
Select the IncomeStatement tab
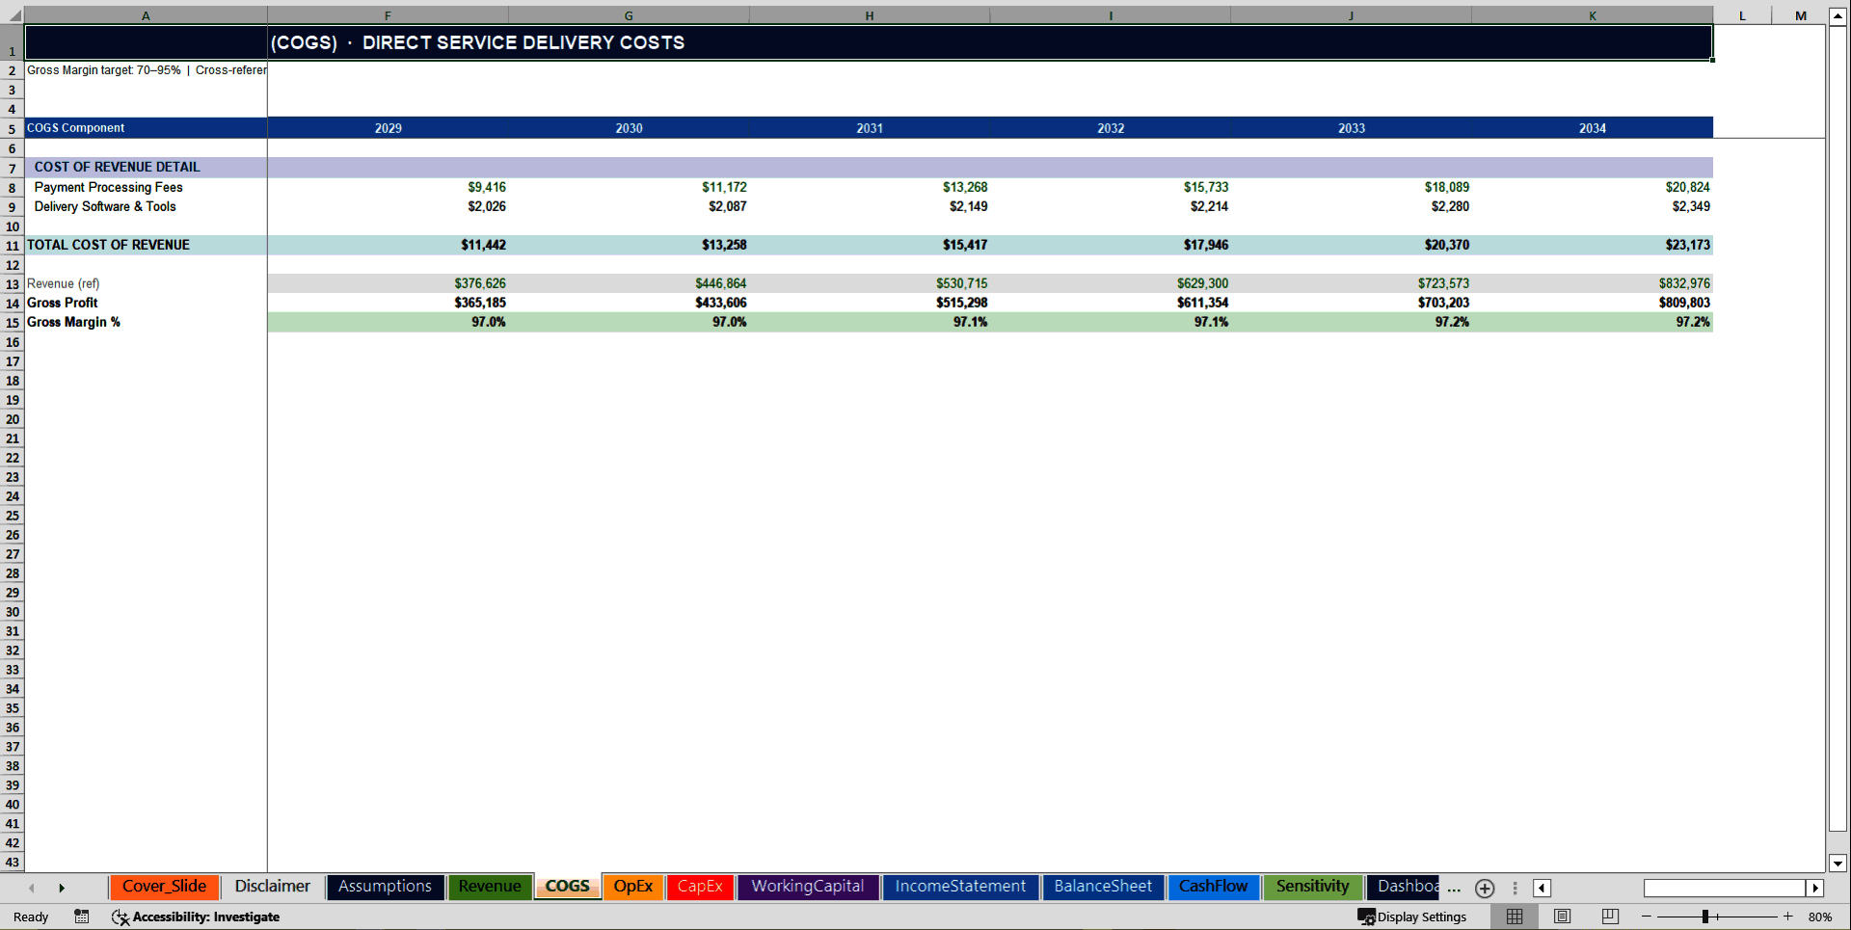click(x=960, y=887)
